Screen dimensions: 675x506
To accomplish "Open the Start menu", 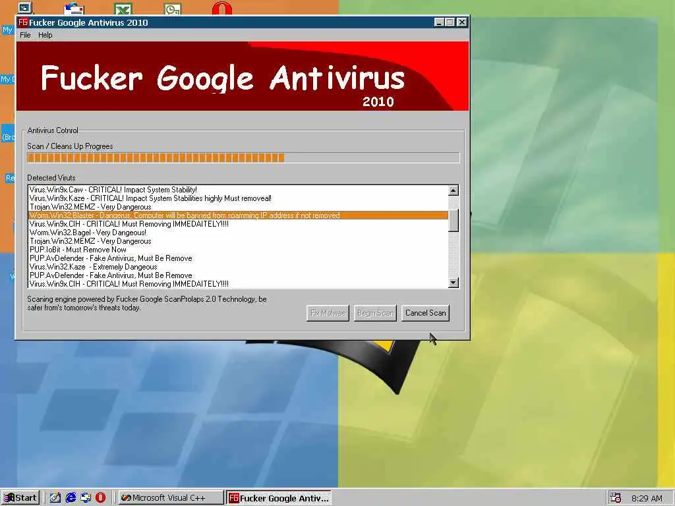I will click(20, 498).
